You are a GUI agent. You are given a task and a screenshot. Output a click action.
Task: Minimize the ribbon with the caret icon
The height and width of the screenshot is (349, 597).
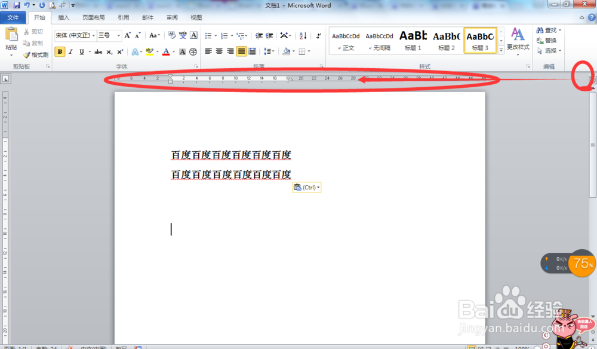pos(581,17)
